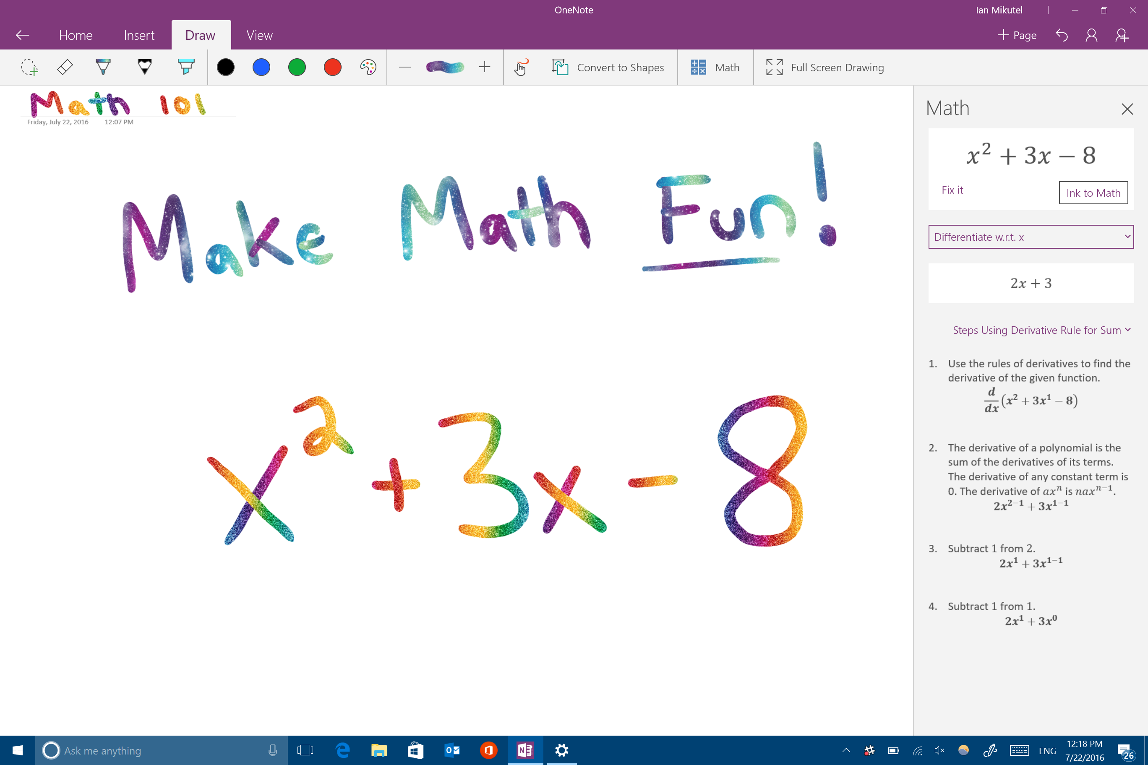1148x765 pixels.
Task: Select the blue ink color
Action: point(261,68)
